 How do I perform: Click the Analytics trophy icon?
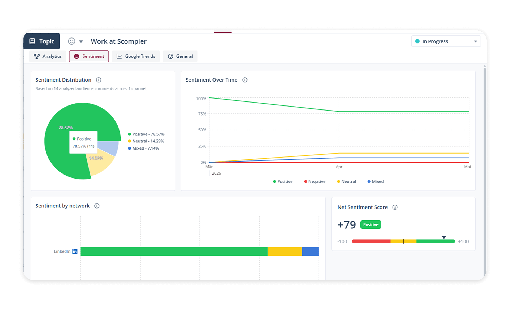pos(37,56)
